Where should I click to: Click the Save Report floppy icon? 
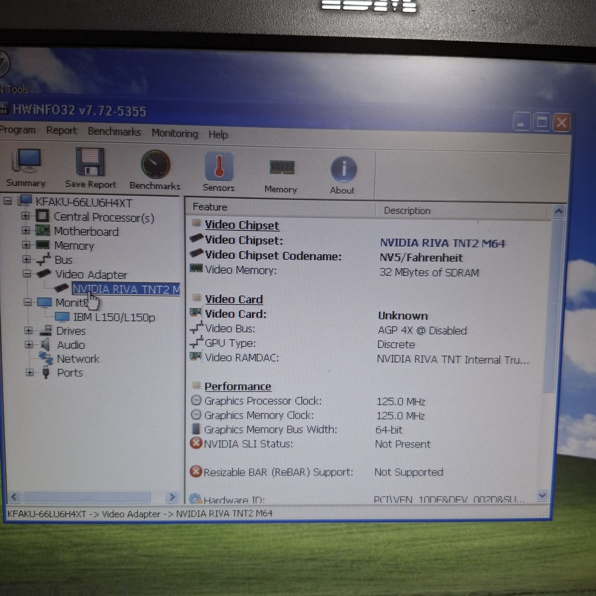pos(90,161)
